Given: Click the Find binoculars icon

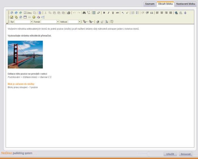Looking at the screenshot, I should pyautogui.click(x=84, y=13).
